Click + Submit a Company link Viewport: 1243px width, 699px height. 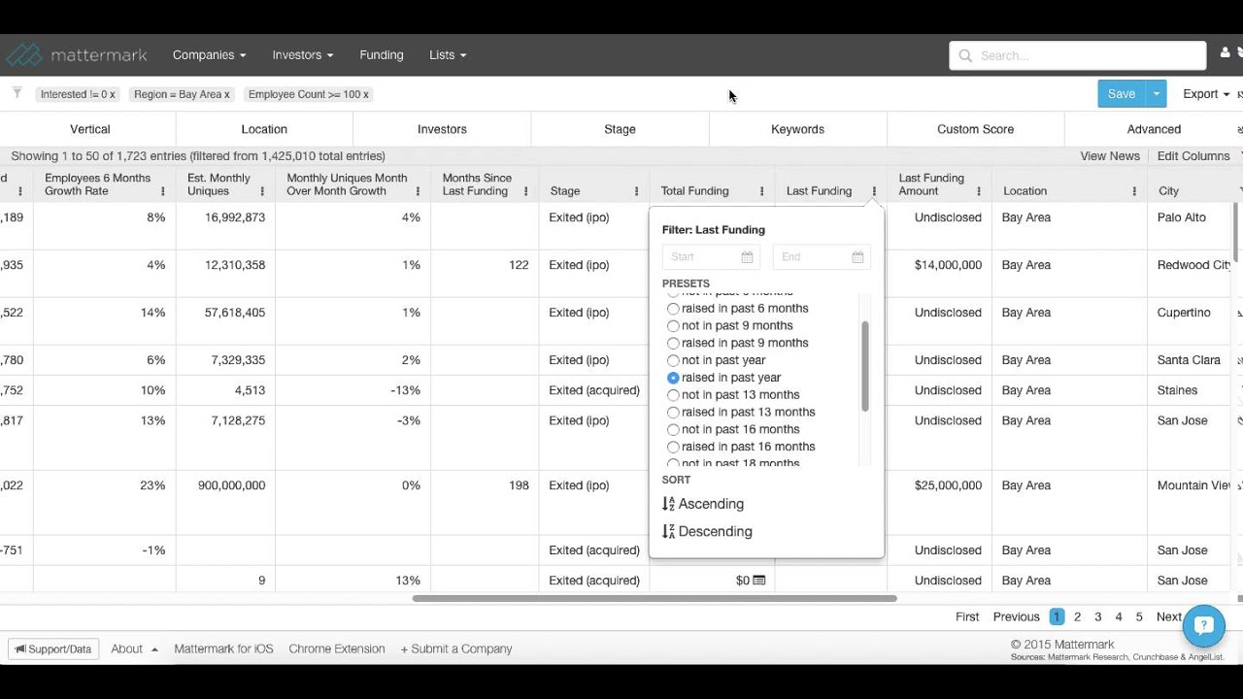point(456,649)
